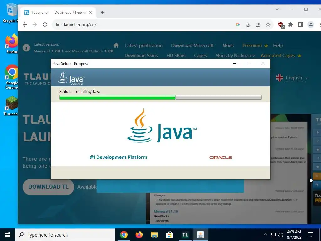Open Firefox from the taskbar

(139, 235)
